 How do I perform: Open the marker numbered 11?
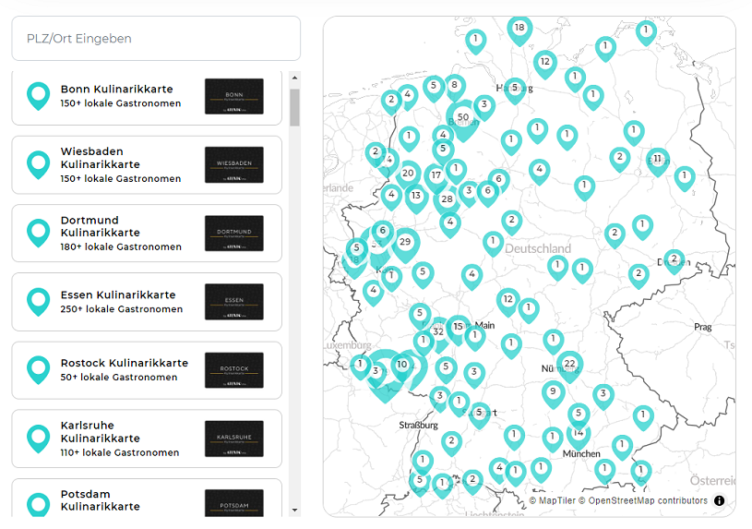click(x=657, y=160)
